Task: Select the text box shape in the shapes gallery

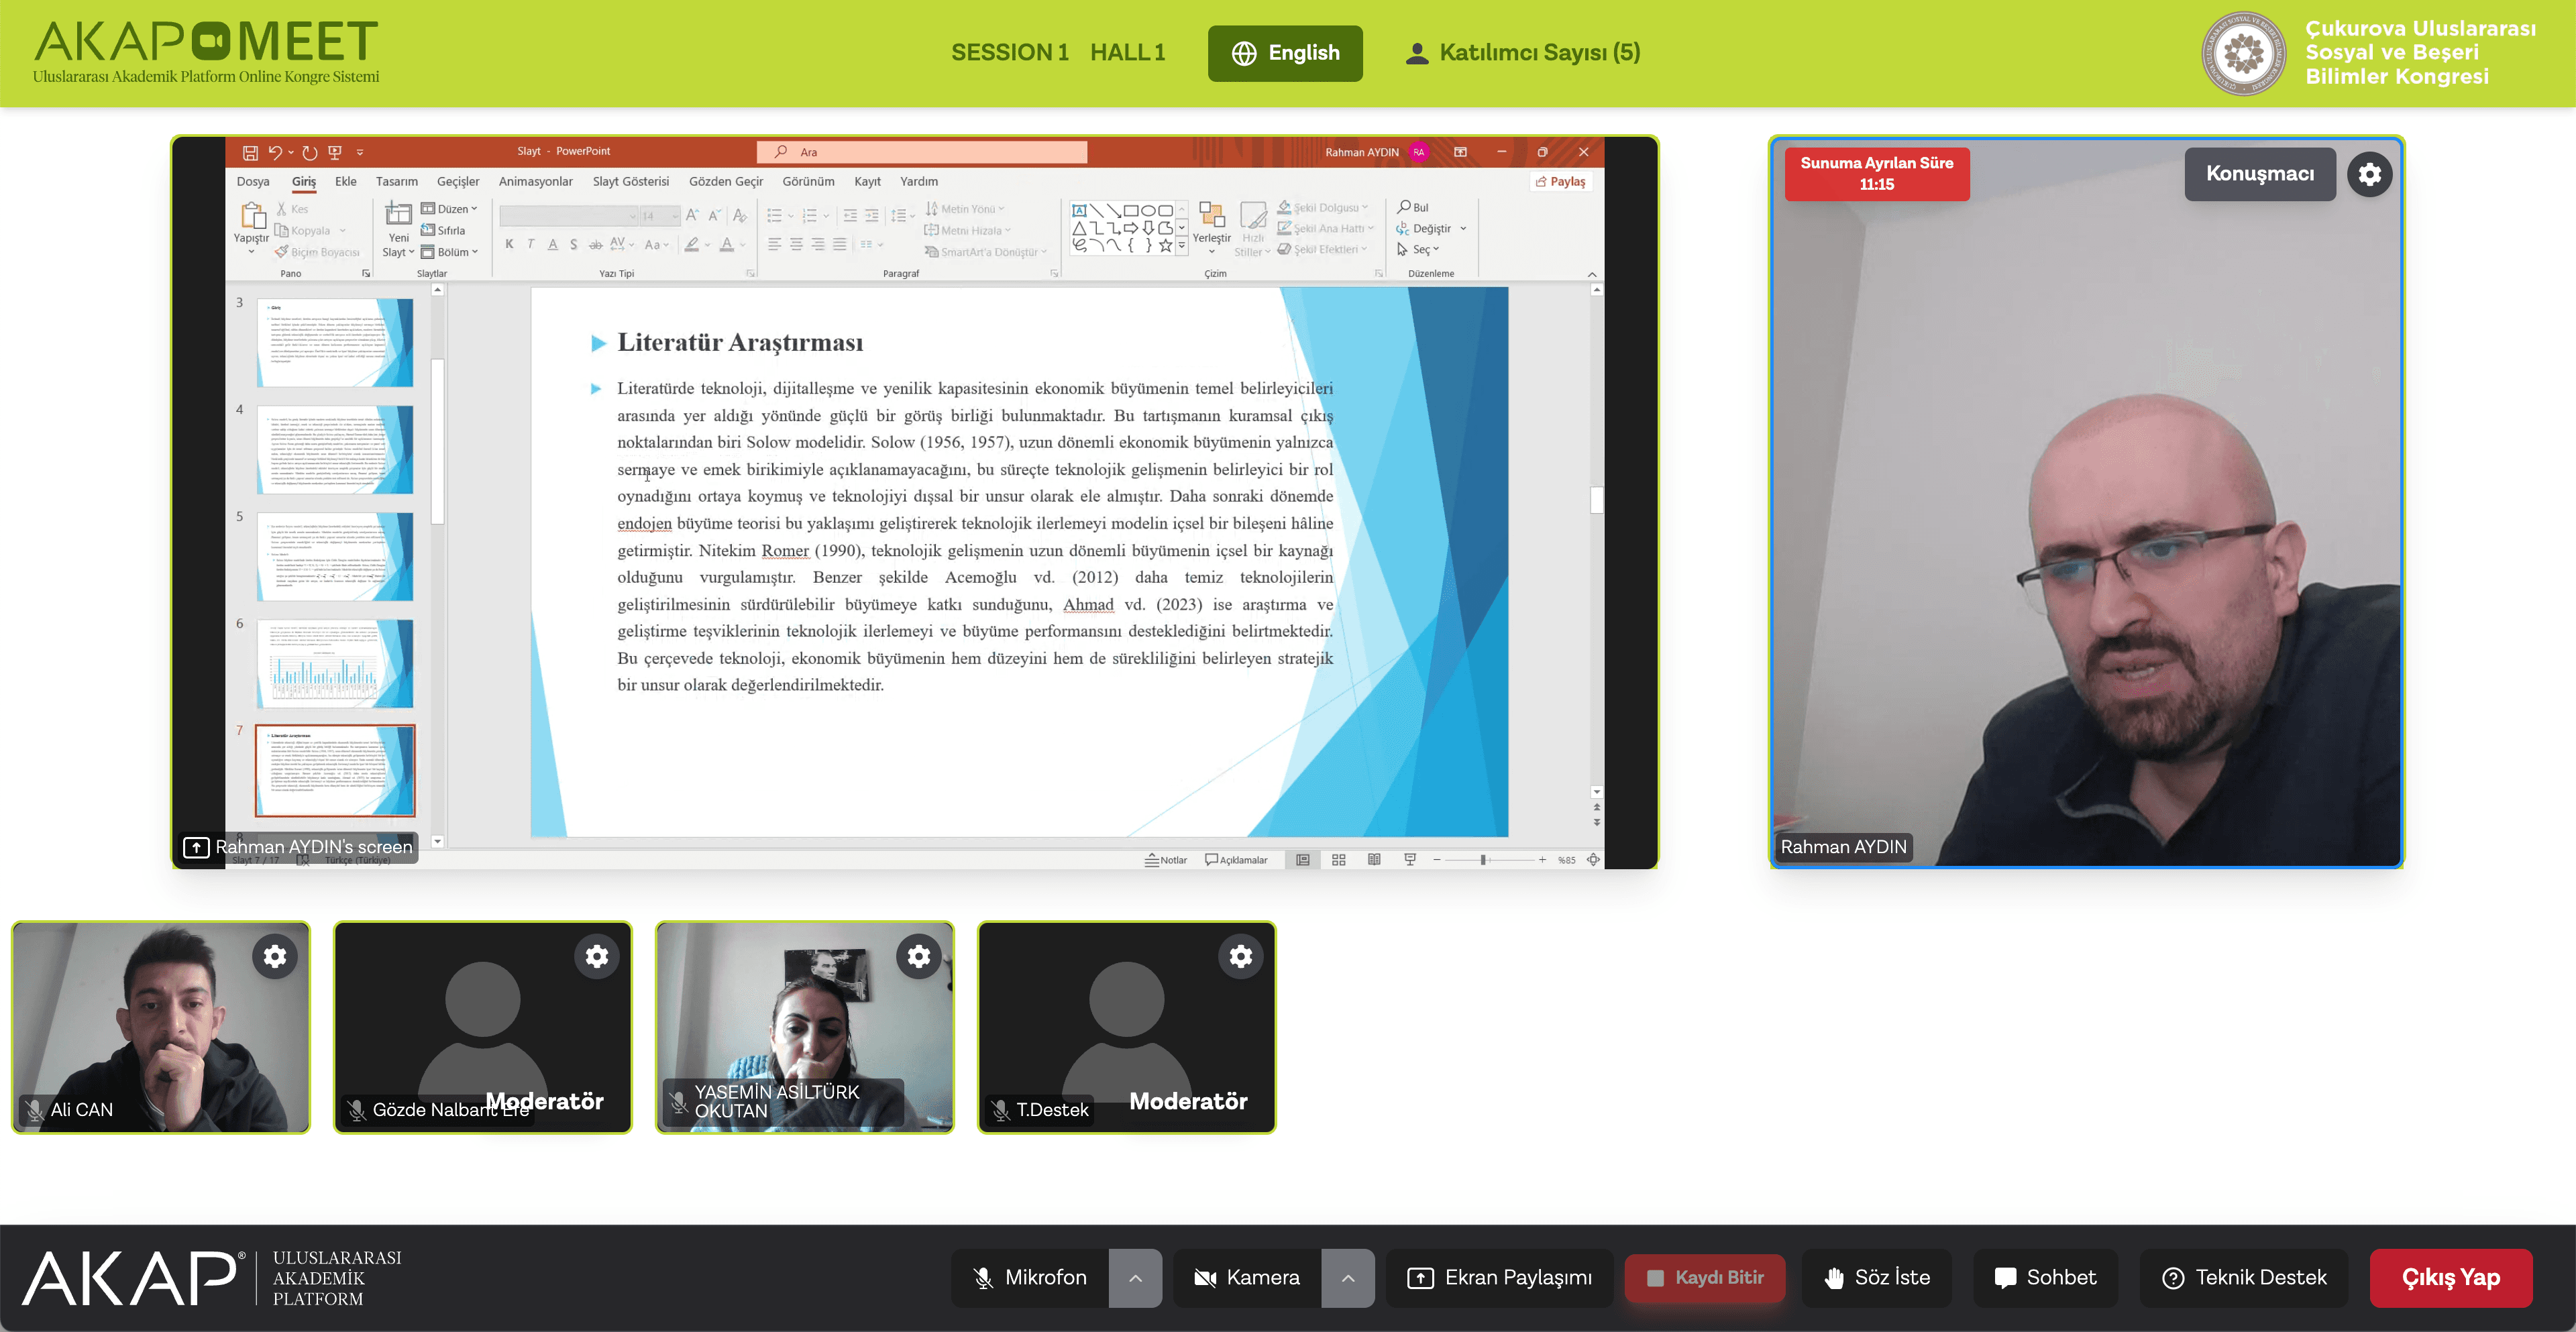Action: (1079, 210)
